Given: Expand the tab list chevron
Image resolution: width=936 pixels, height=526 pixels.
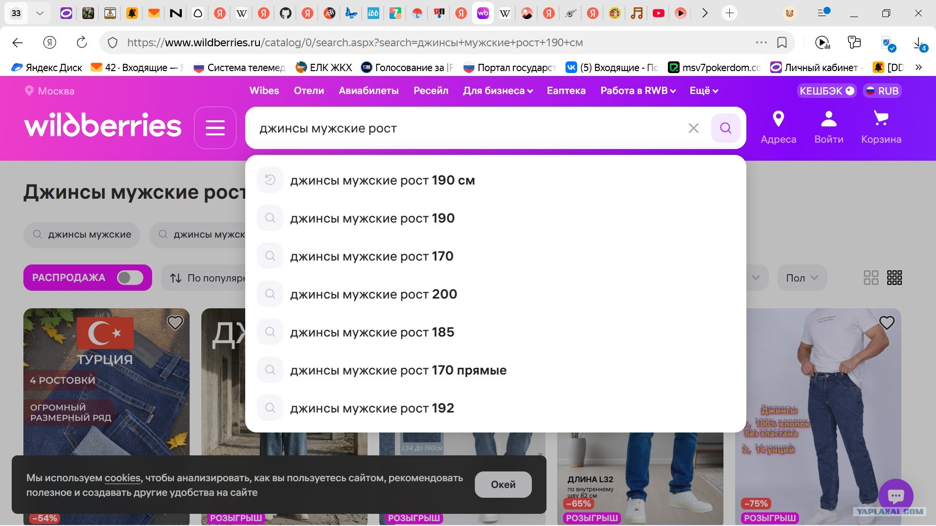Looking at the screenshot, I should pyautogui.click(x=40, y=13).
